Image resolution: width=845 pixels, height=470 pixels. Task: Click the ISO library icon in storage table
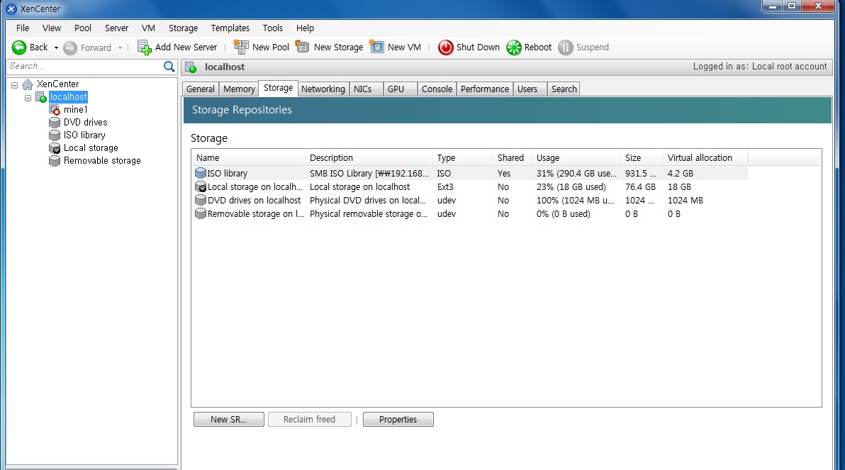point(201,173)
